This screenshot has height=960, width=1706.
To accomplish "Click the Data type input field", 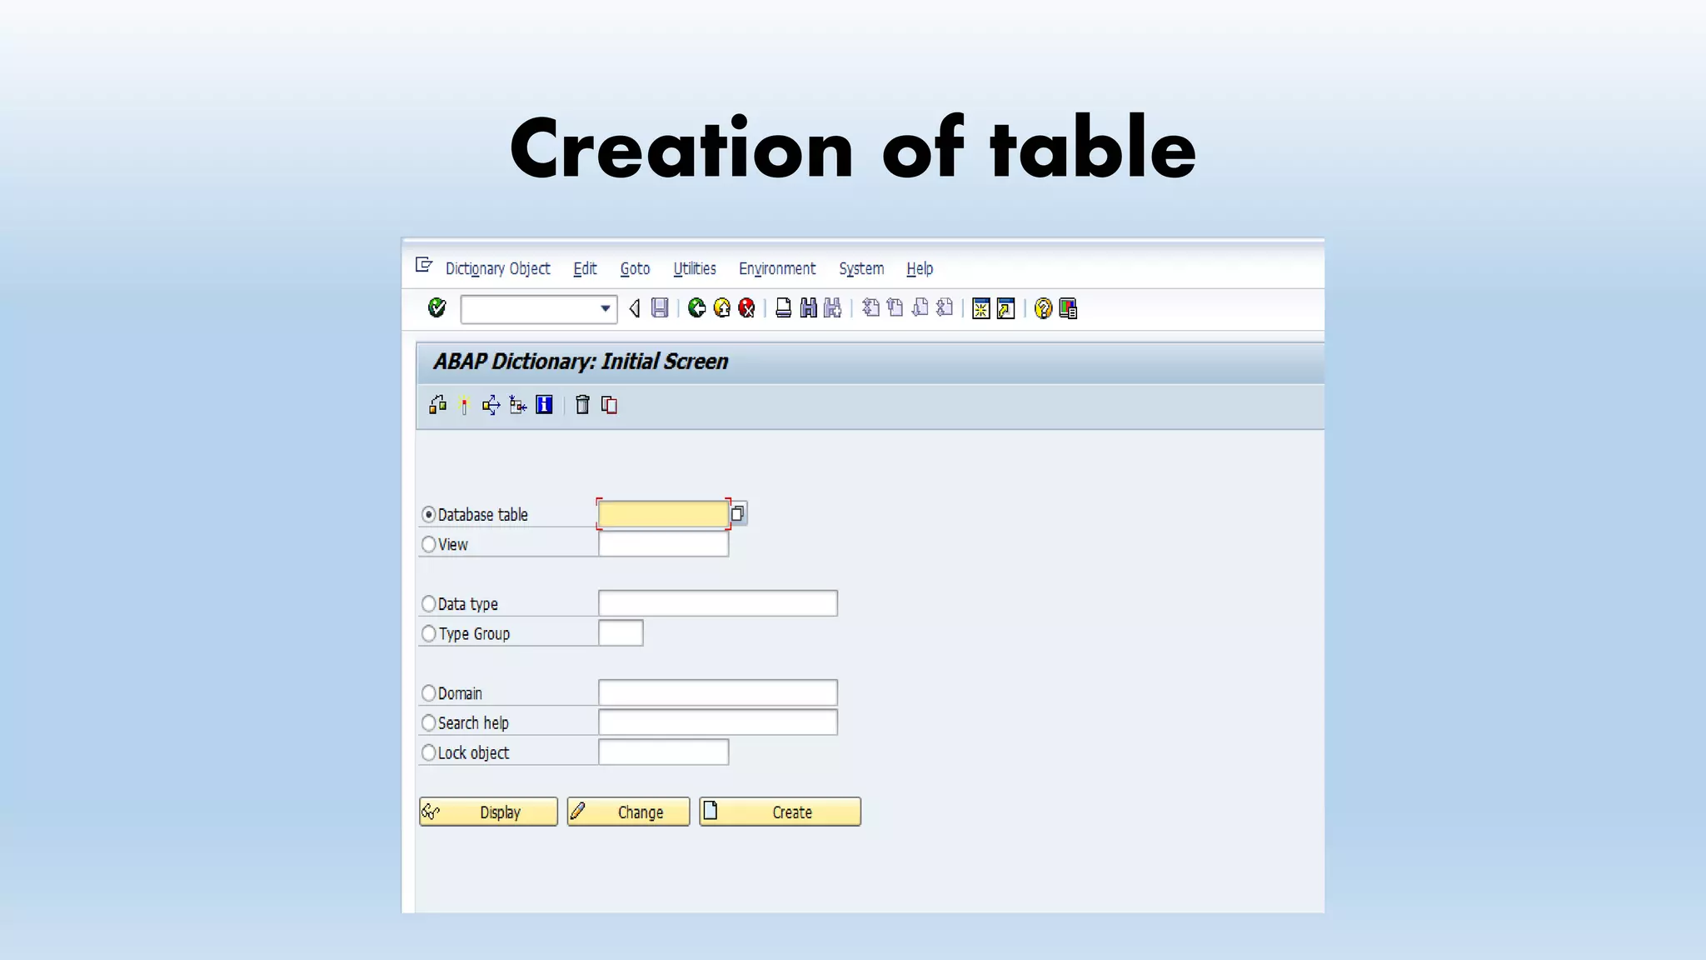I will pyautogui.click(x=717, y=603).
